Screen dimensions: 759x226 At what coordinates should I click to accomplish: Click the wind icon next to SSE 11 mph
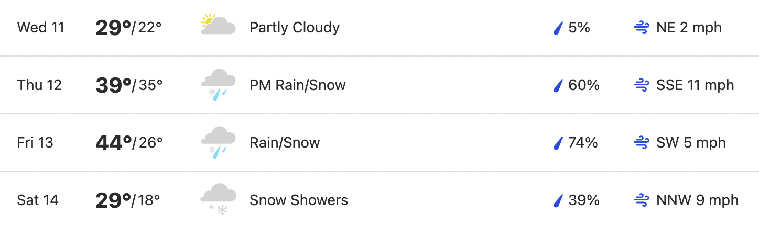tap(642, 85)
